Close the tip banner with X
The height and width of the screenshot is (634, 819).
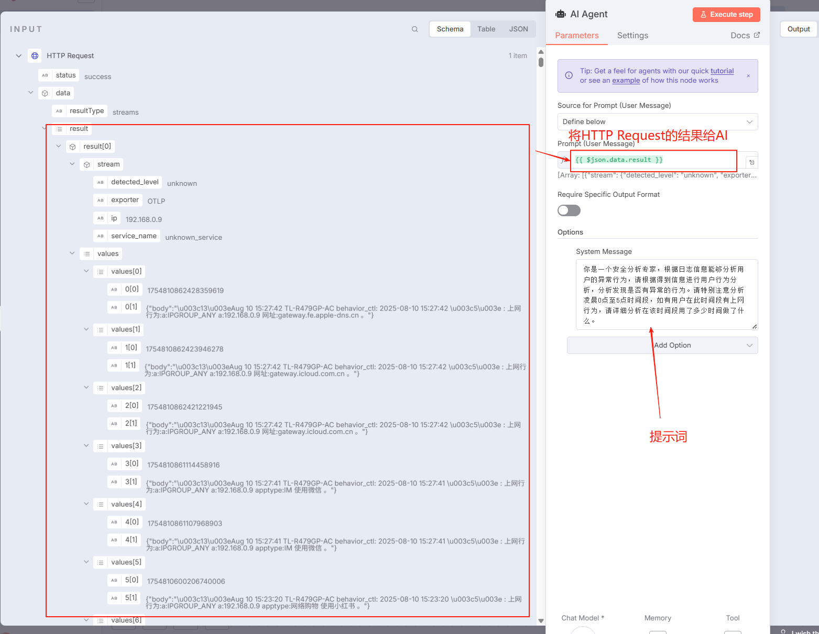748,76
